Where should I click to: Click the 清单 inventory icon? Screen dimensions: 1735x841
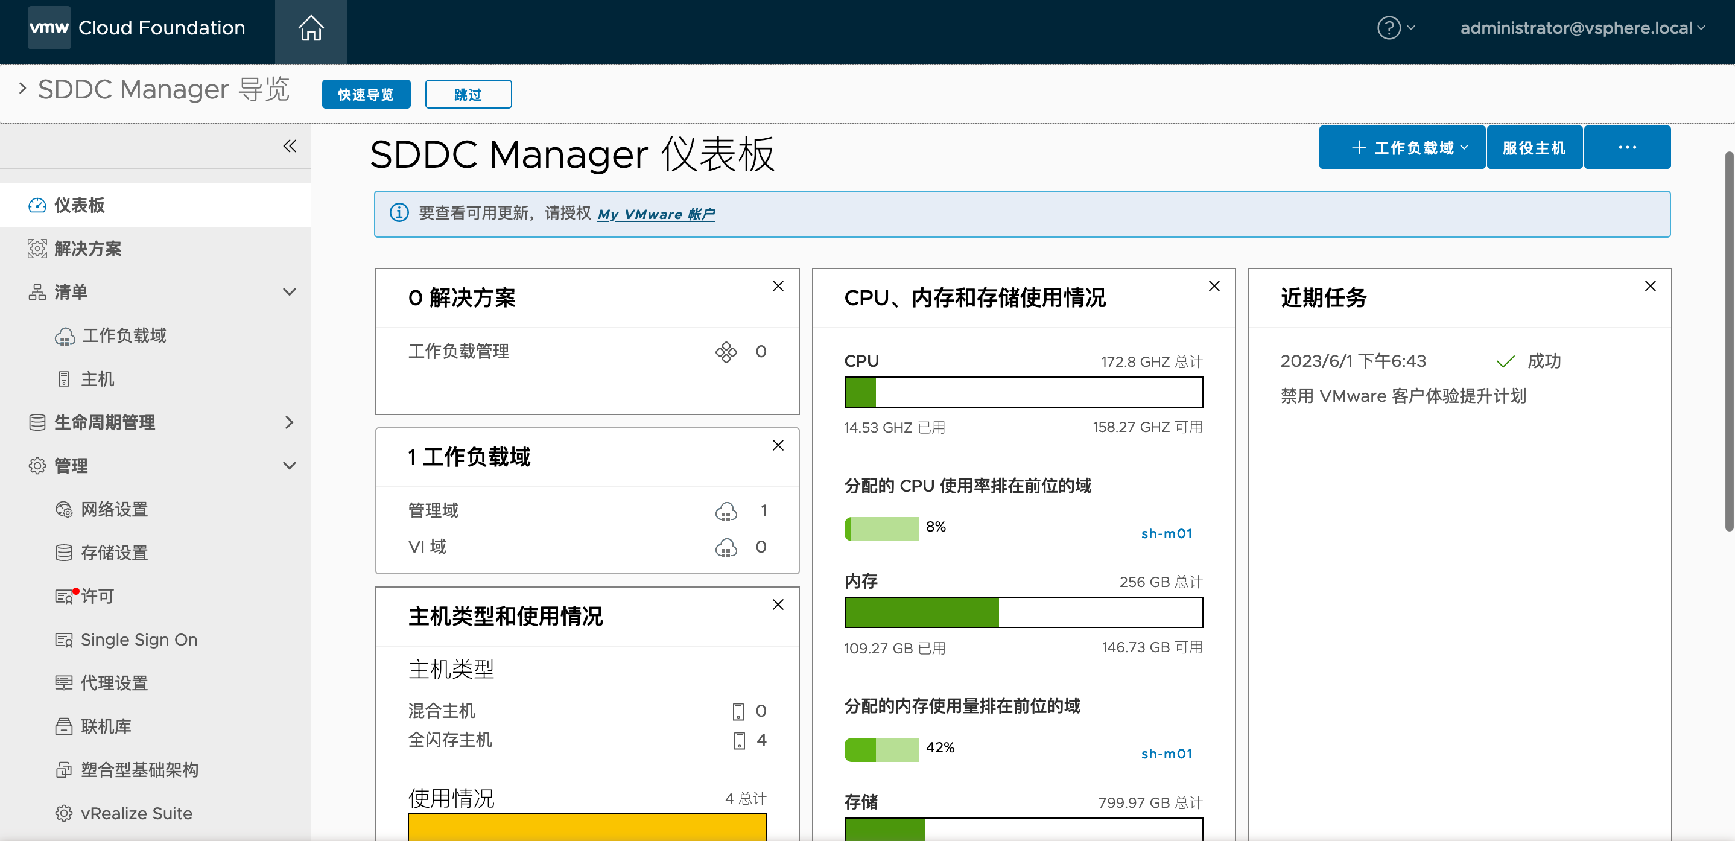click(37, 292)
